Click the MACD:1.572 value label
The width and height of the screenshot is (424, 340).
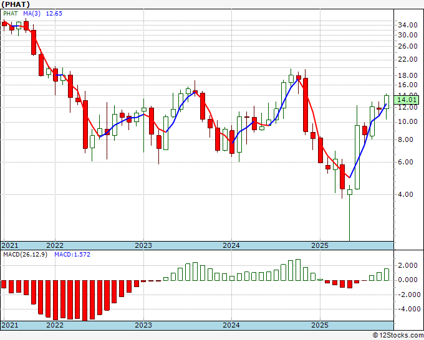[72, 255]
